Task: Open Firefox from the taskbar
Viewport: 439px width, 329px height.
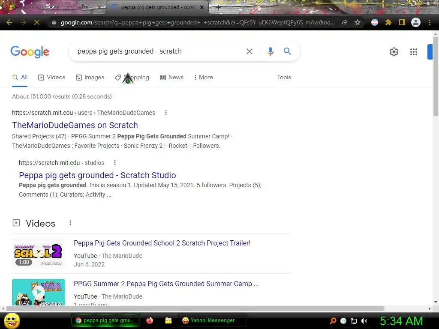Action: click(150, 320)
